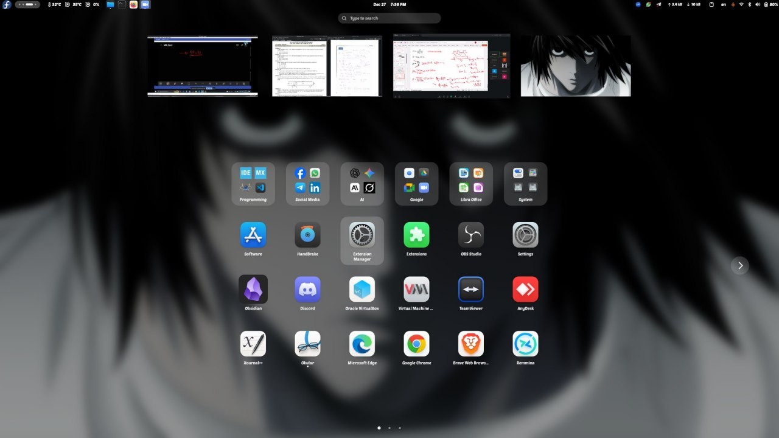
Task: Click the Files icon in top bar
Action: pos(110,4)
